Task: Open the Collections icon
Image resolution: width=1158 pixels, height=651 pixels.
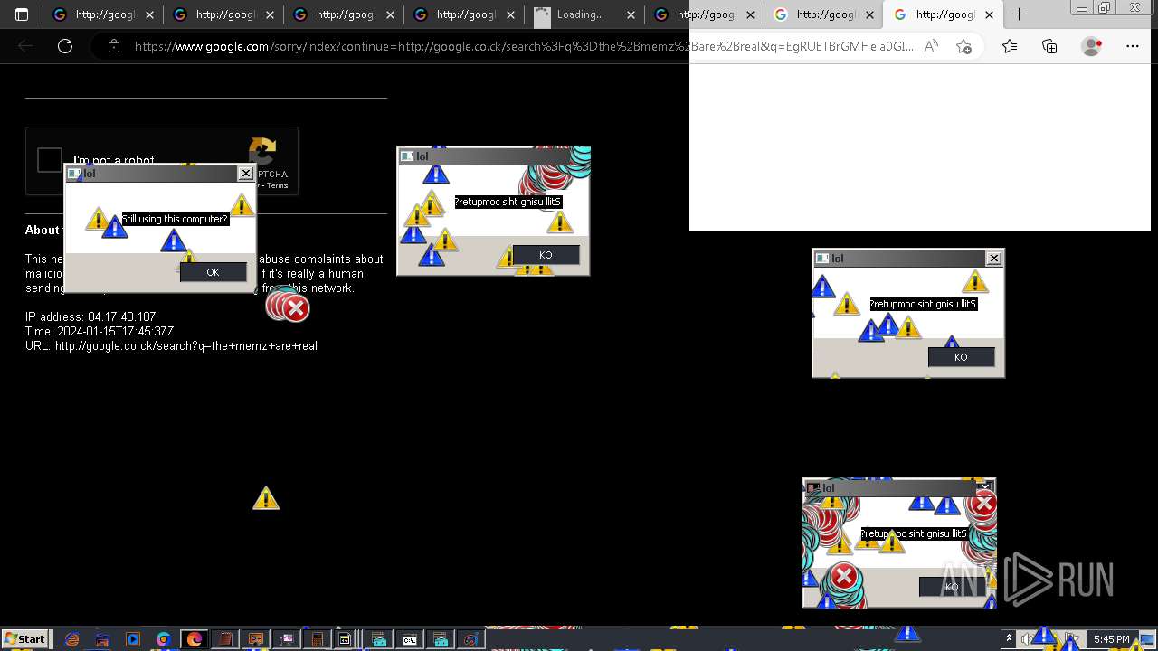Action: [x=1049, y=46]
